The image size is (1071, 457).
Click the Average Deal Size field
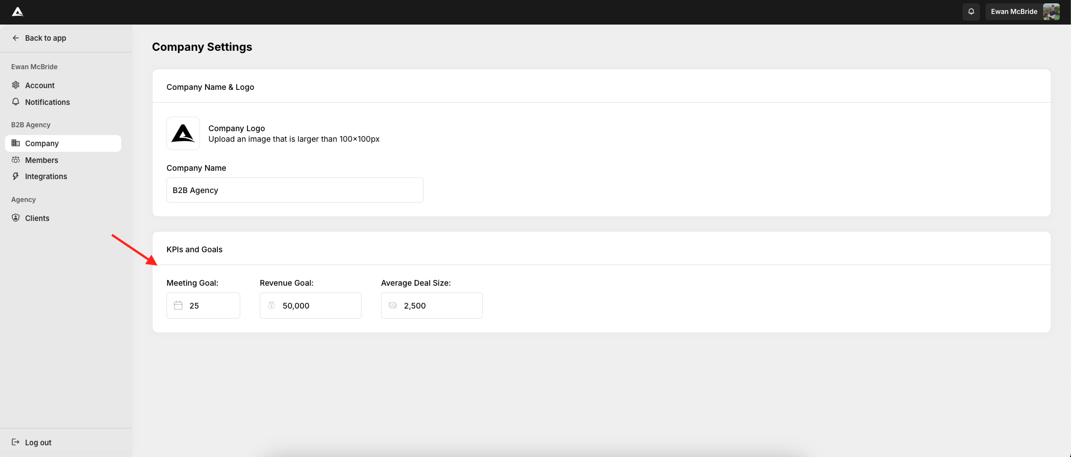click(439, 306)
